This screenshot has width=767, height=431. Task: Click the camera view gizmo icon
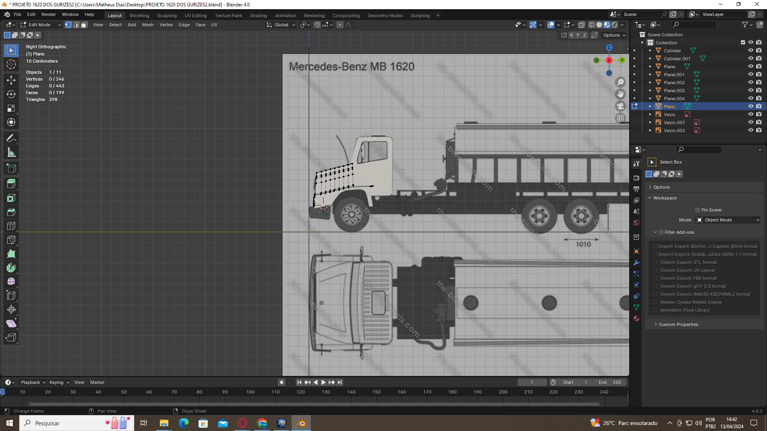coord(620,106)
